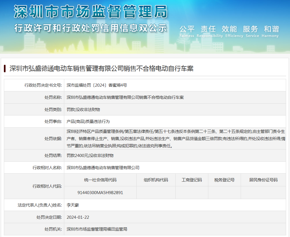The width and height of the screenshot is (290, 237).
Task: Click the 公平 Fairness slogan
Action: (x=187, y=32)
